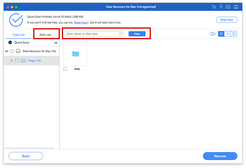The image size is (246, 168).
Task: Collapse the Data Recovery for Mac tree node
Action: (7, 51)
